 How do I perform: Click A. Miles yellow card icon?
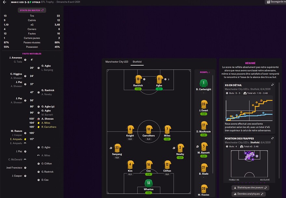(38, 123)
